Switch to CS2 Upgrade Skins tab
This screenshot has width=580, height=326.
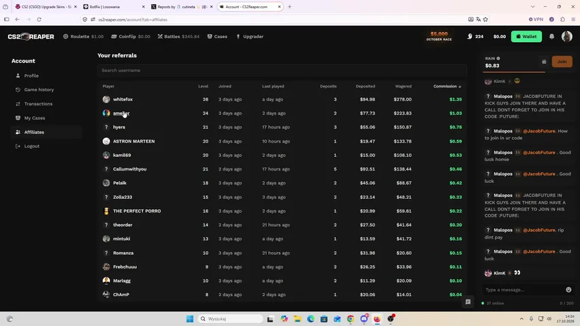click(x=46, y=7)
